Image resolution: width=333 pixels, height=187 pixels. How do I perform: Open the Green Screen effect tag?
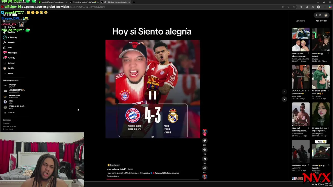pyautogui.click(x=113, y=165)
